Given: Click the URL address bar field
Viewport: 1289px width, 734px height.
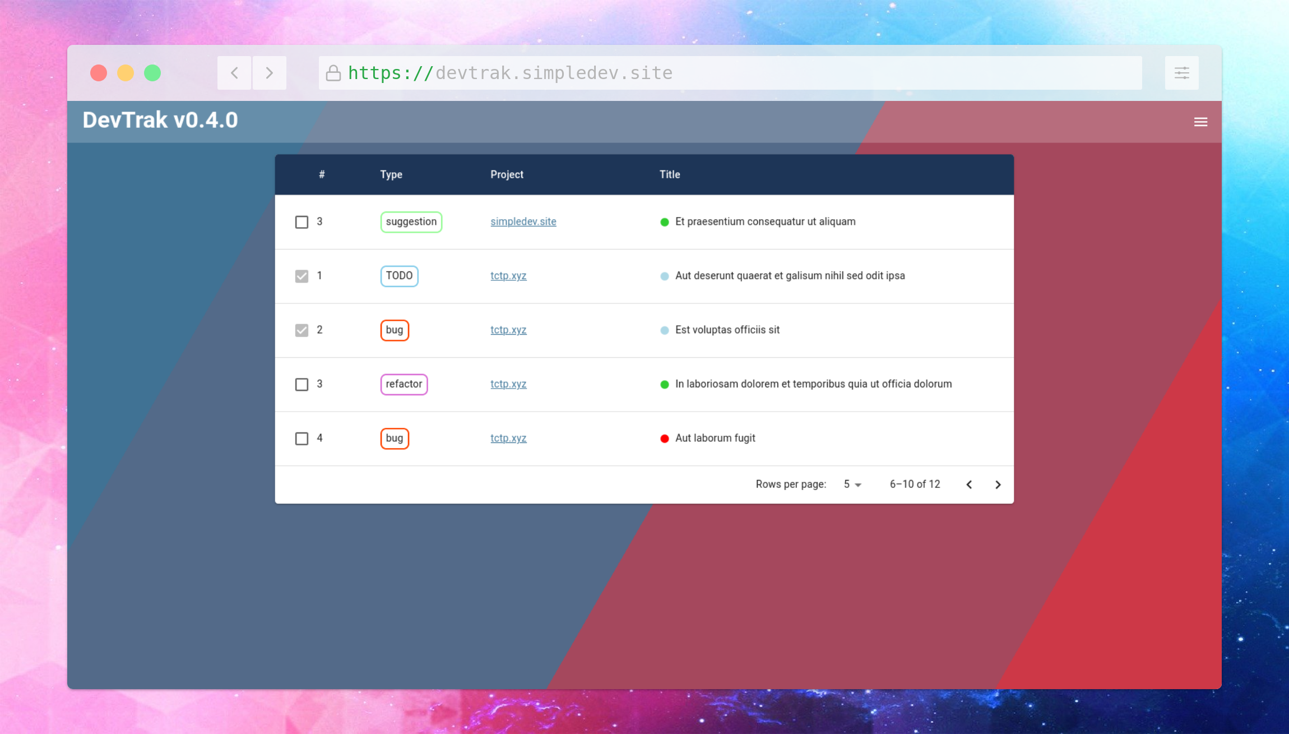Looking at the screenshot, I should tap(729, 73).
